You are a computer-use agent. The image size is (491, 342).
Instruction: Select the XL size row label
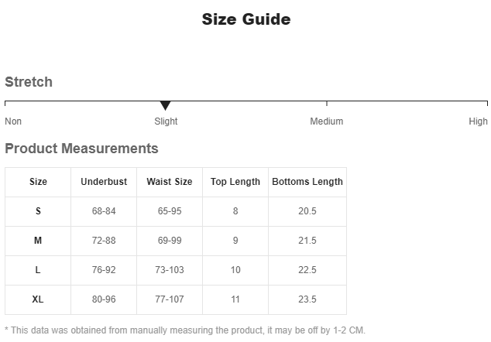[38, 299]
